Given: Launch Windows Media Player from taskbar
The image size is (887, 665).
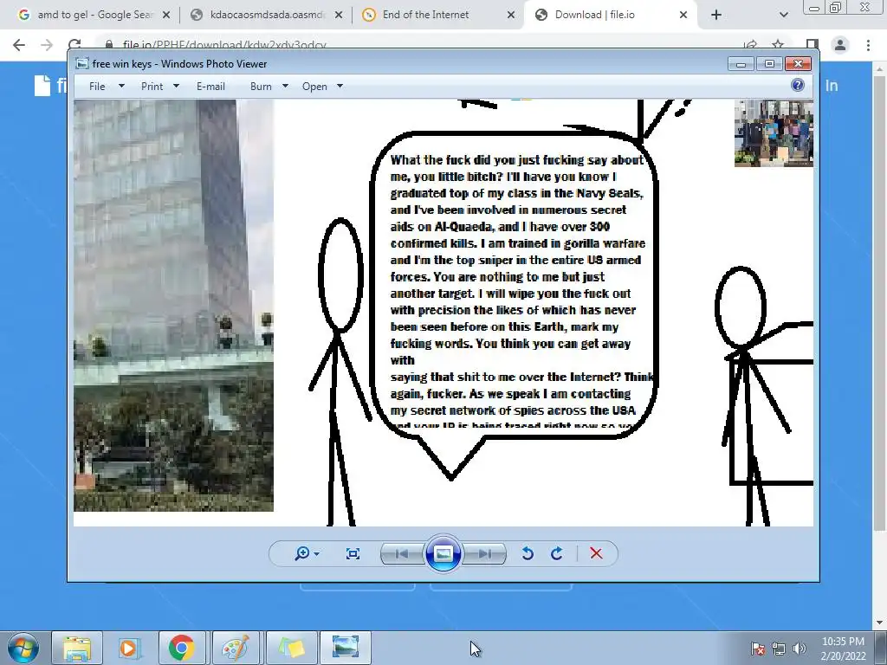Looking at the screenshot, I should pyautogui.click(x=129, y=648).
